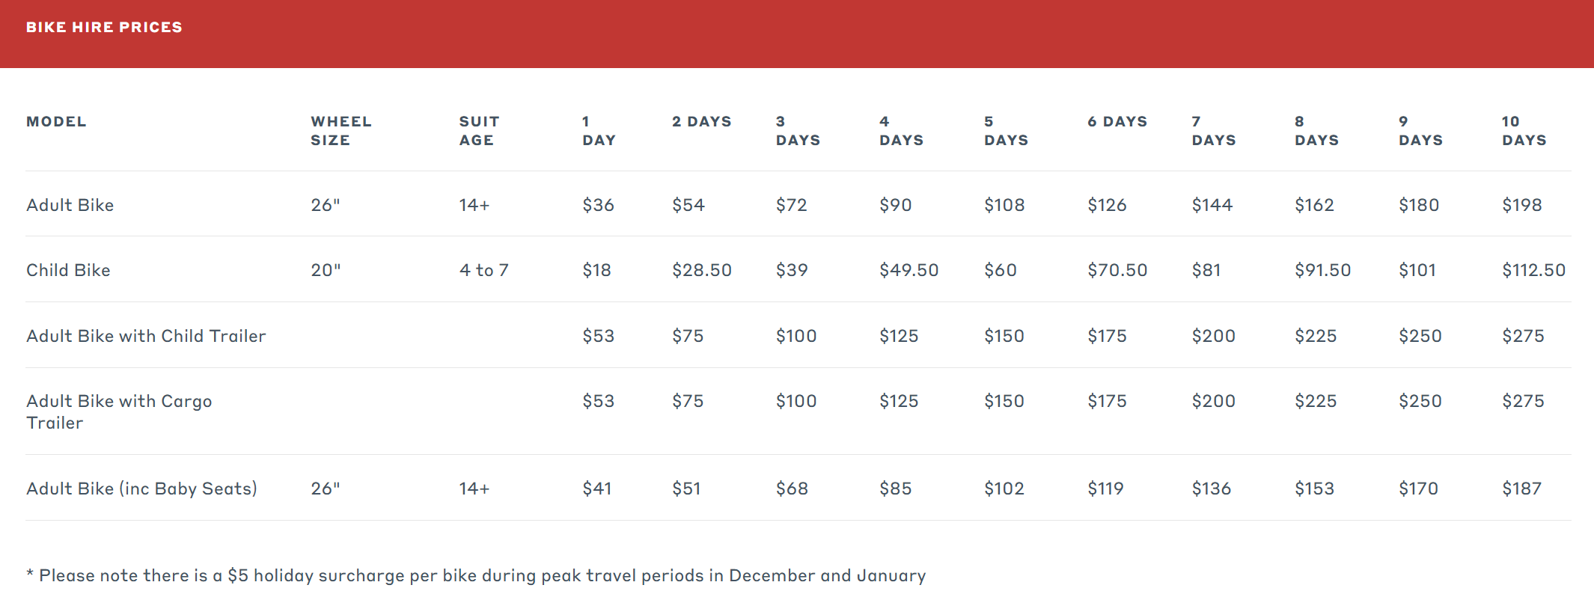This screenshot has width=1594, height=594.
Task: Click the $187 Baby Seats ten-day price
Action: click(1521, 489)
